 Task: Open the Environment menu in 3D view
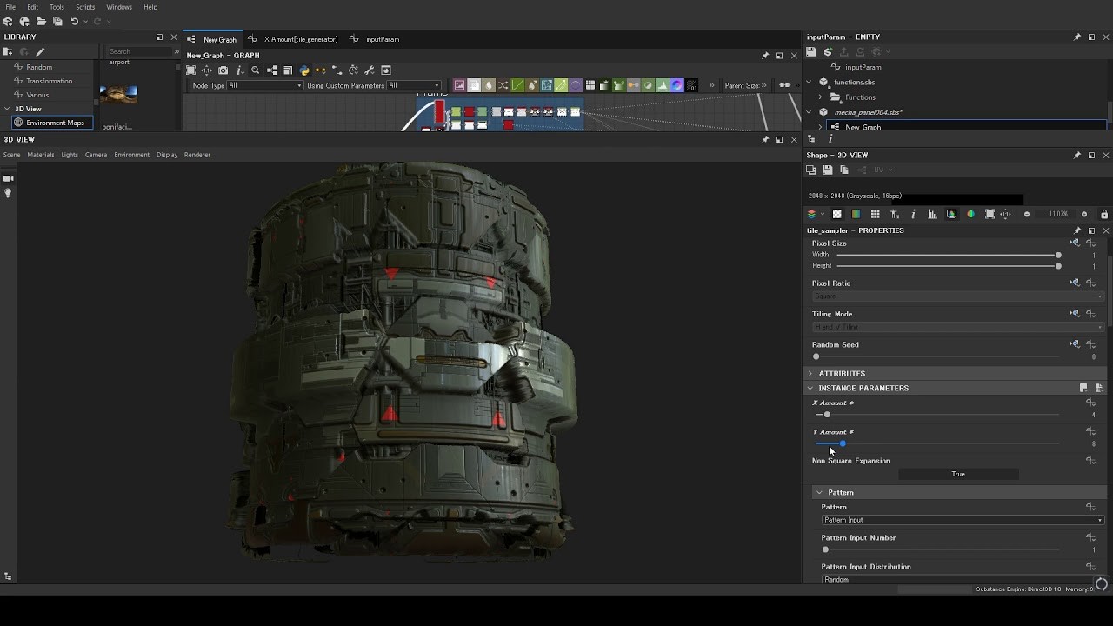coord(131,155)
